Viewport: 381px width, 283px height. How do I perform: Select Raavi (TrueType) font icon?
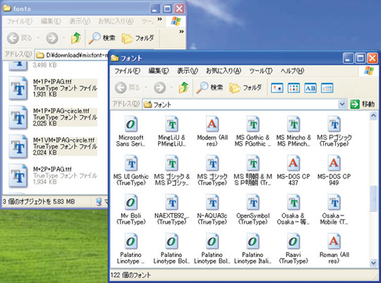pos(294,241)
